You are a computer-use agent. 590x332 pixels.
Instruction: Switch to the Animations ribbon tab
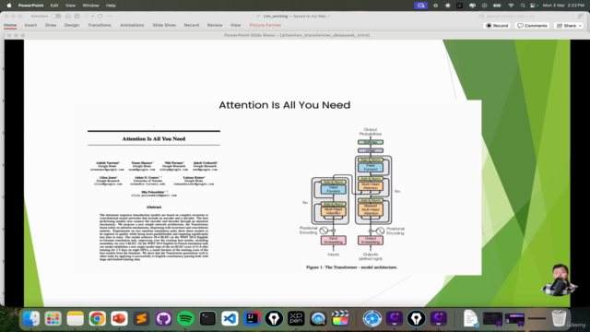click(132, 25)
